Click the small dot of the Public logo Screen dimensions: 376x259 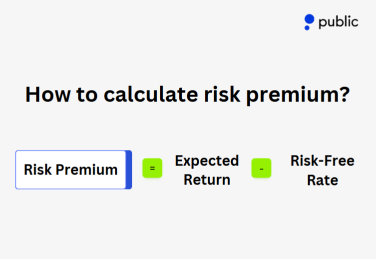pyautogui.click(x=306, y=27)
